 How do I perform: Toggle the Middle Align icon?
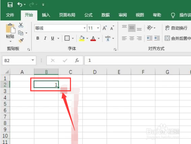[132, 28]
